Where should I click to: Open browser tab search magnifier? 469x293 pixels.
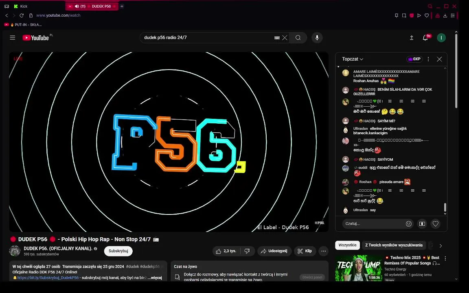[430, 6]
